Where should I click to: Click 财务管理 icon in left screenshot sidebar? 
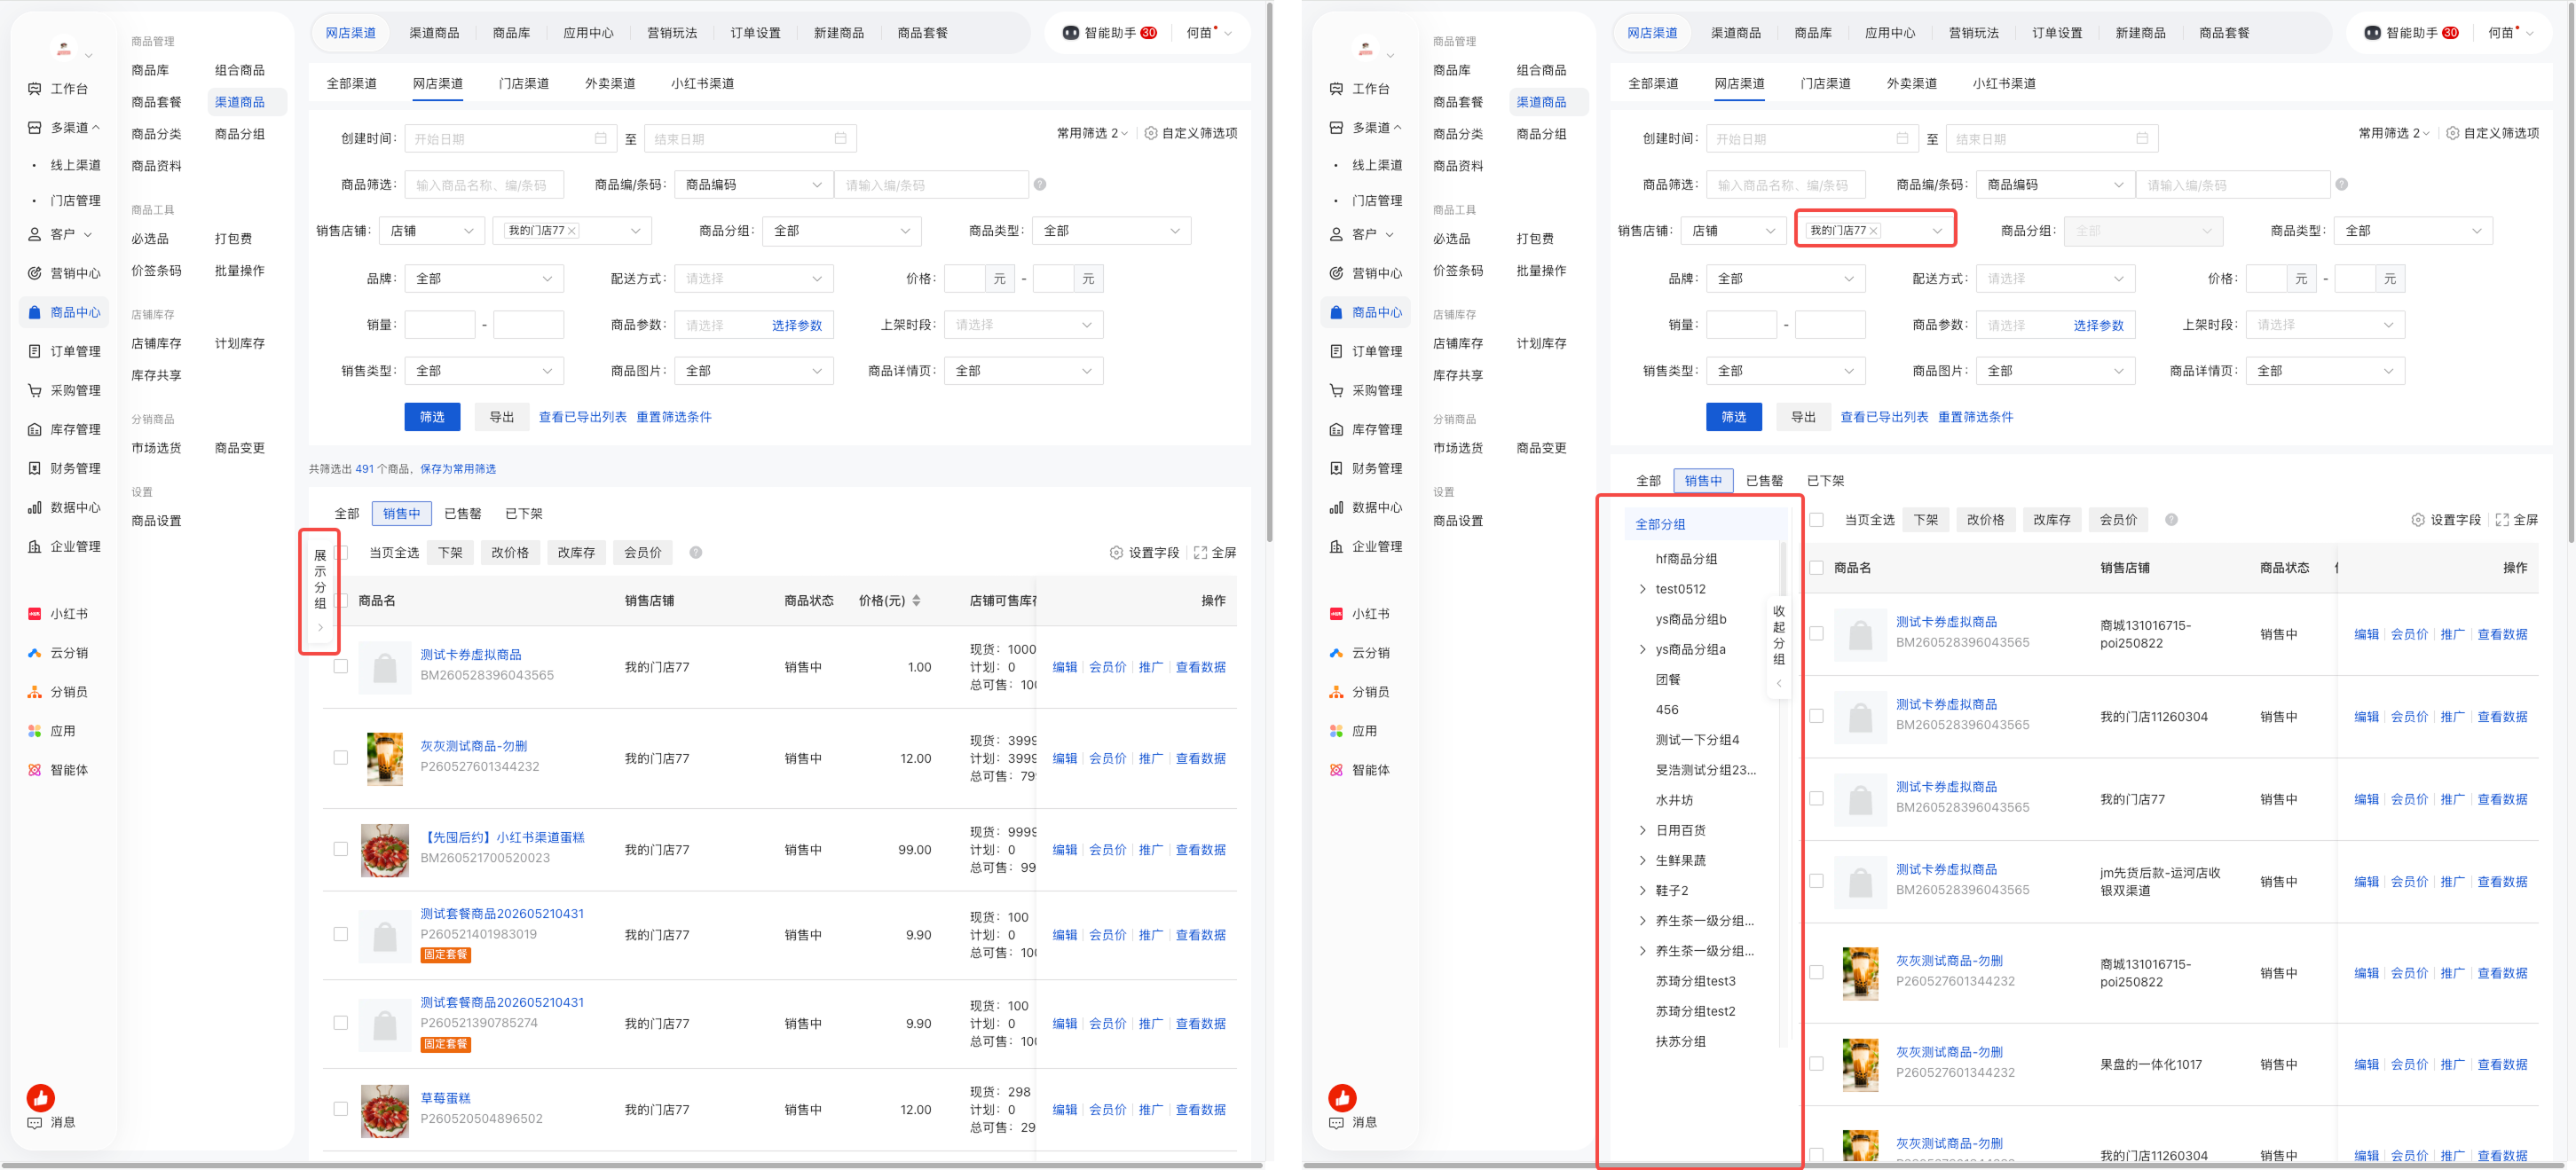coord(35,468)
